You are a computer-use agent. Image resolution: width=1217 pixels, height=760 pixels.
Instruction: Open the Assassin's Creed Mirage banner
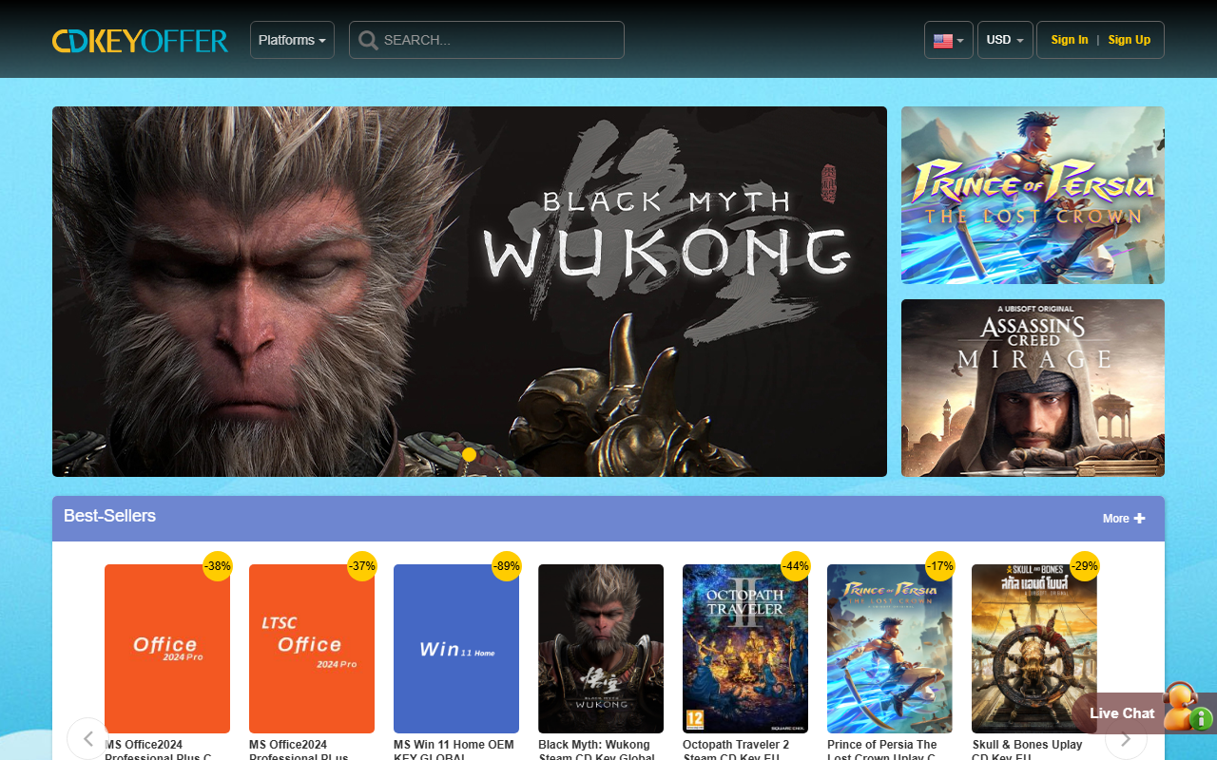point(1033,388)
